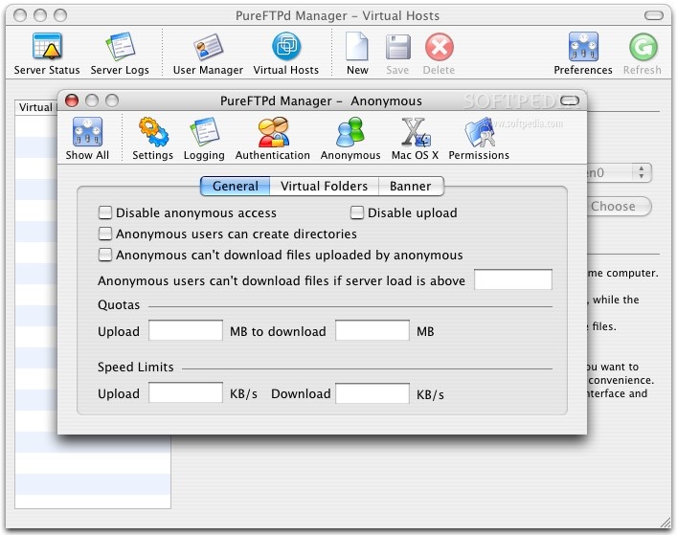The image size is (677, 535).
Task: Enable Anonymous users can create directories
Action: pos(105,234)
